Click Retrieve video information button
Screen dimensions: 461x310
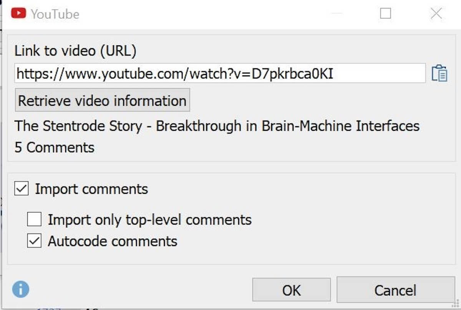pos(102,100)
